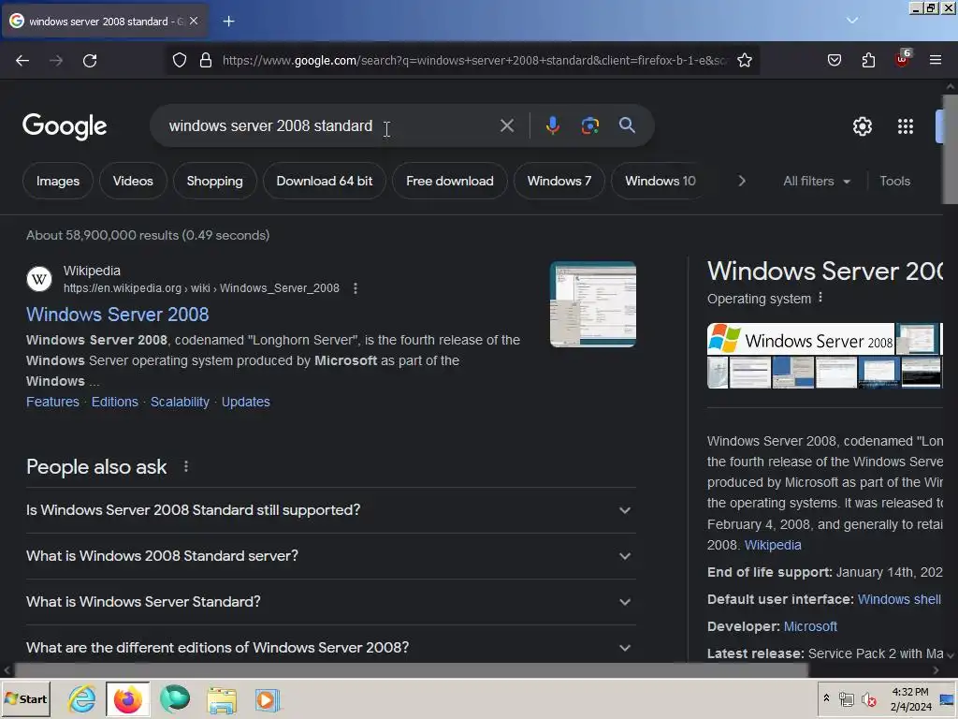This screenshot has width=958, height=719.
Task: Jump to Editions section link
Action: tap(115, 402)
